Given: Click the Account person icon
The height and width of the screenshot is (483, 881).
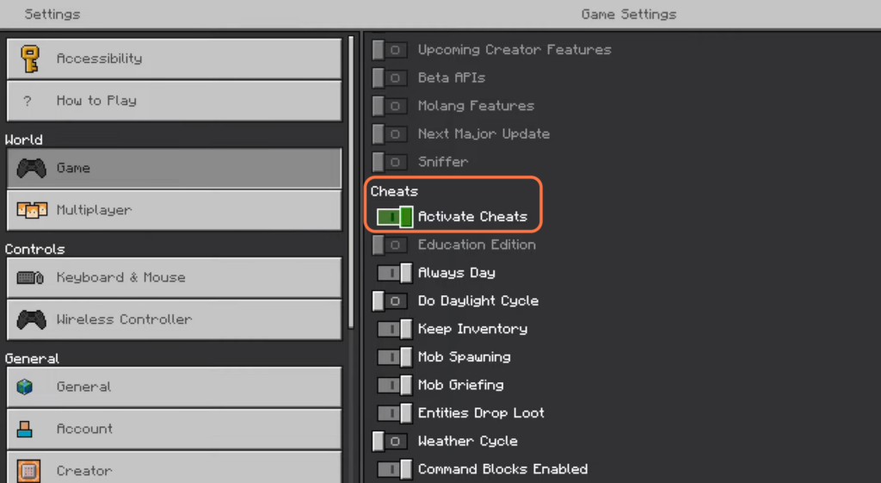Looking at the screenshot, I should (25, 429).
